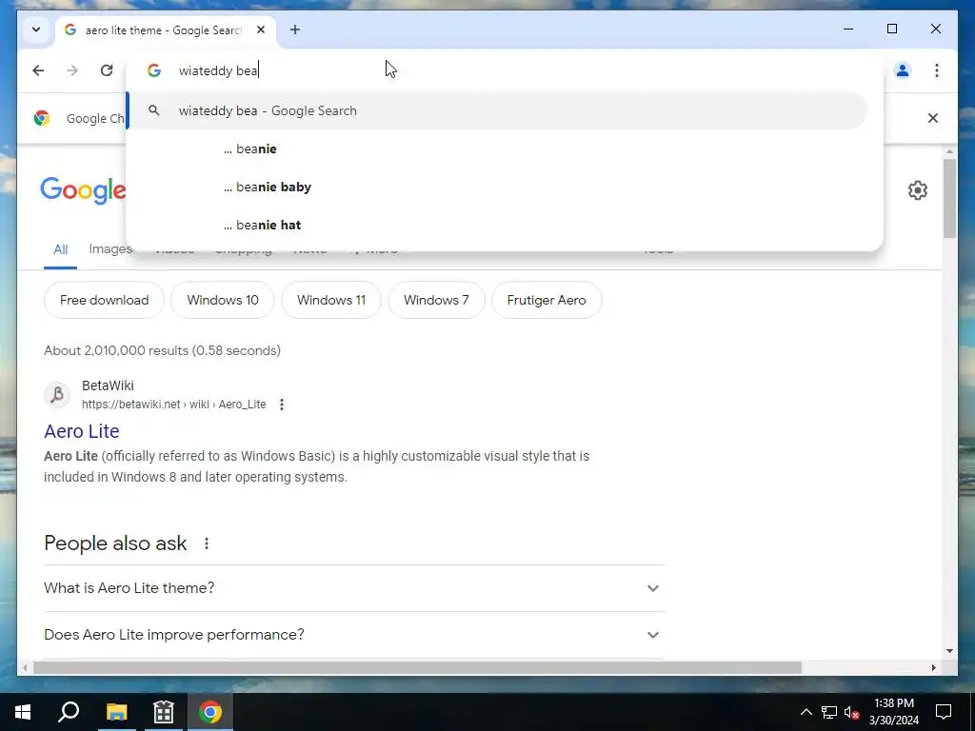Image resolution: width=975 pixels, height=731 pixels.
Task: Open the Chrome profile avatar menu
Action: coord(903,70)
